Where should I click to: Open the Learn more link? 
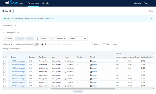pyautogui.click(x=49, y=18)
